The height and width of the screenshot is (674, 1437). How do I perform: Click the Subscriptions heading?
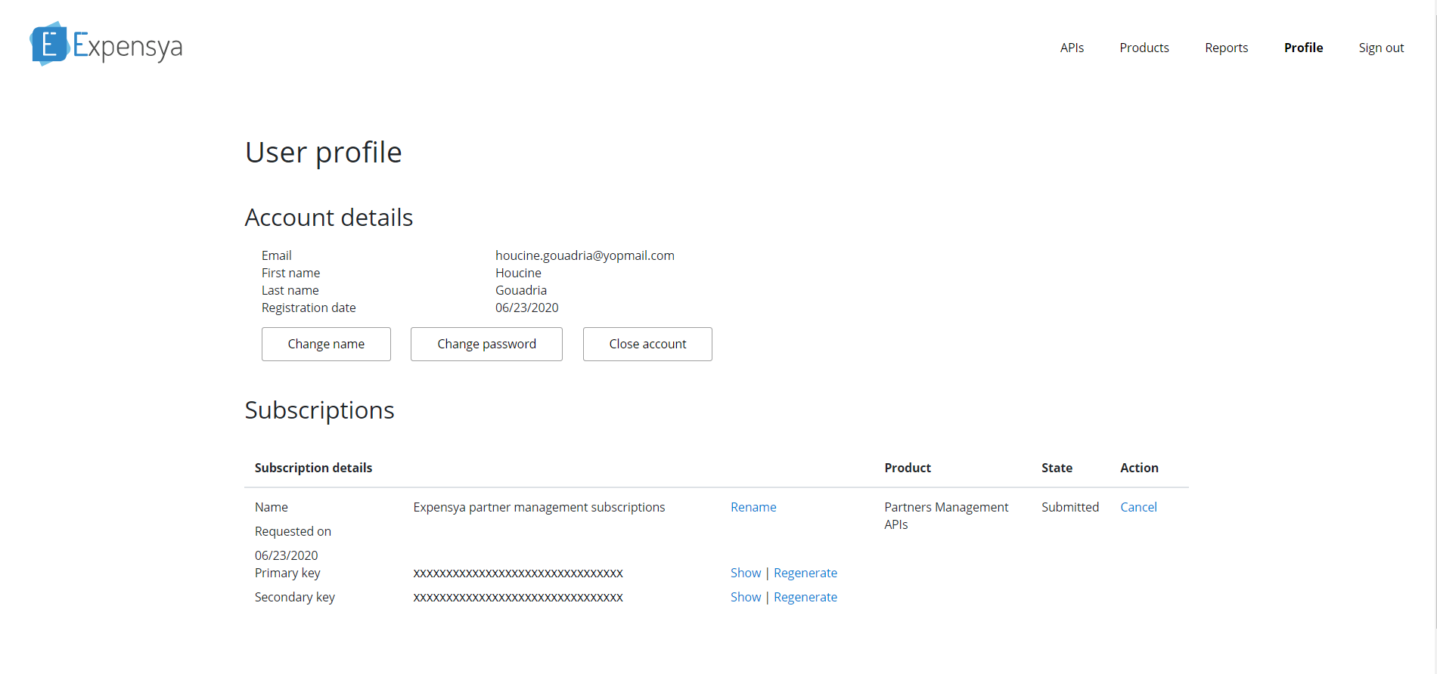point(319,410)
